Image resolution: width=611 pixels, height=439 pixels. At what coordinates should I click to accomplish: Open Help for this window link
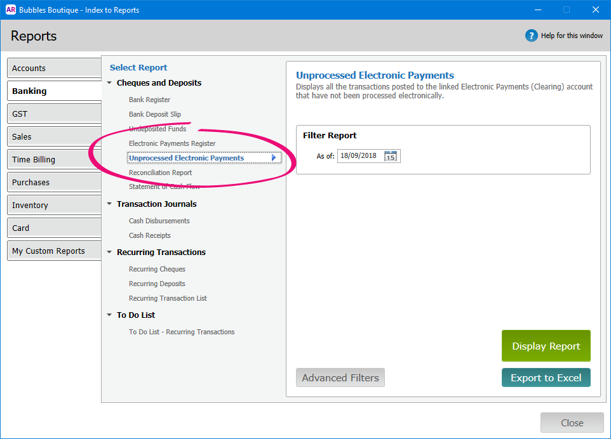click(x=572, y=36)
